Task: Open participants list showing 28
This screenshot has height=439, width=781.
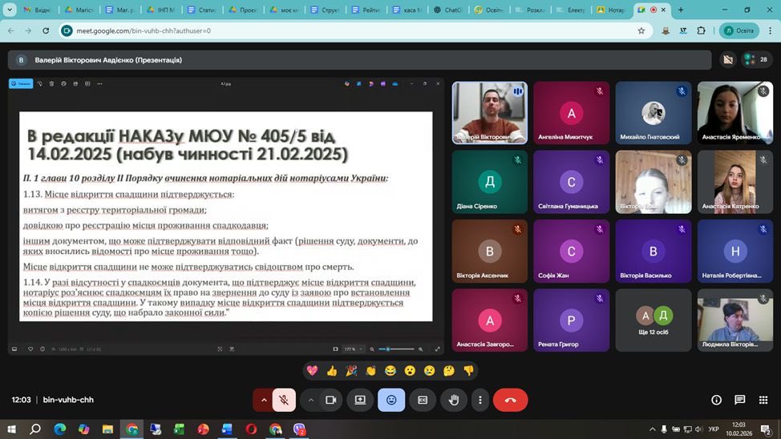Action: [756, 60]
